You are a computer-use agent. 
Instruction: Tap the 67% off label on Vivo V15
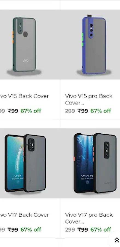click(31, 111)
